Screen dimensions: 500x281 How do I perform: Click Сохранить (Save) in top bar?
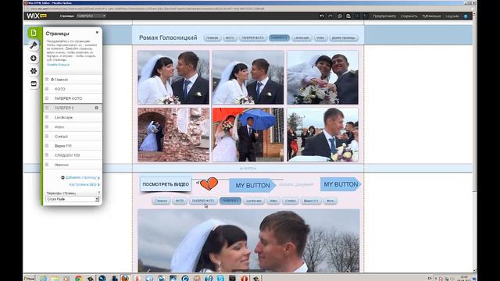pos(409,16)
